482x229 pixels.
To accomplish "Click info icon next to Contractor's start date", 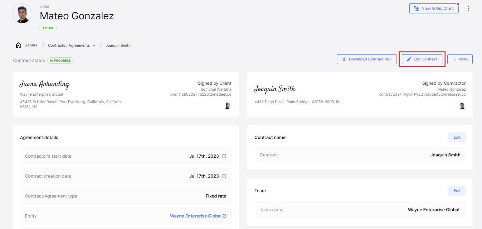I will [224, 156].
